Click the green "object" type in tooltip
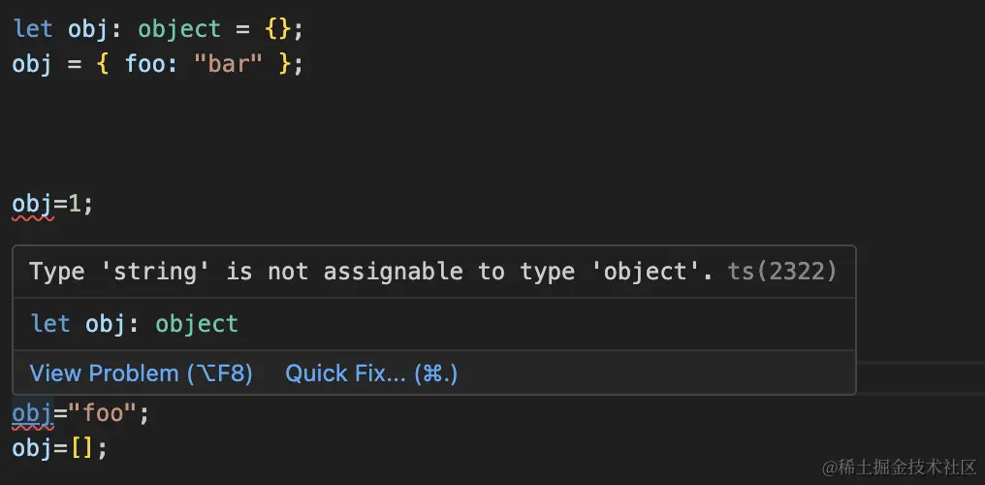Viewport: 985px width, 485px height. click(197, 323)
